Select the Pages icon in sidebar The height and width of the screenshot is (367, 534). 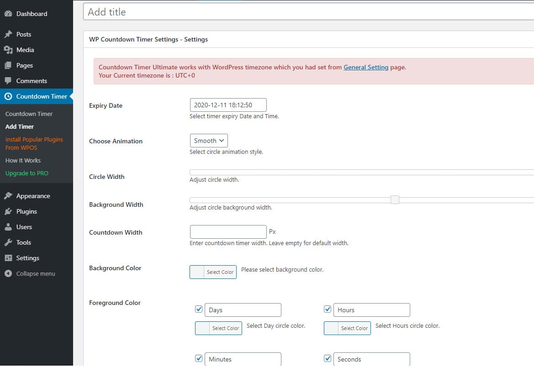tap(8, 65)
